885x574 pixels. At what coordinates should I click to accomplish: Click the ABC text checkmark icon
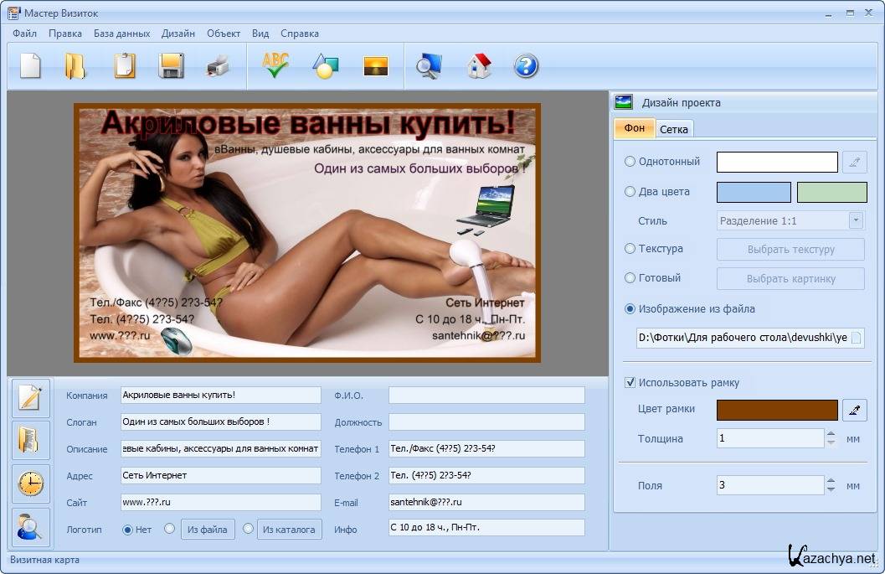(275, 65)
